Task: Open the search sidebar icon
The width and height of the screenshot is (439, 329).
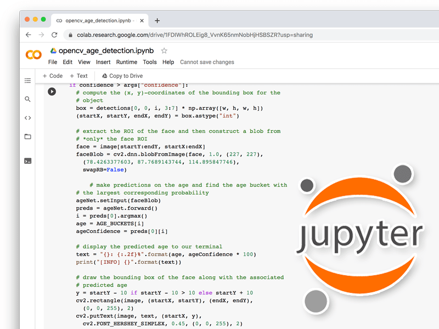Action: coord(27,99)
